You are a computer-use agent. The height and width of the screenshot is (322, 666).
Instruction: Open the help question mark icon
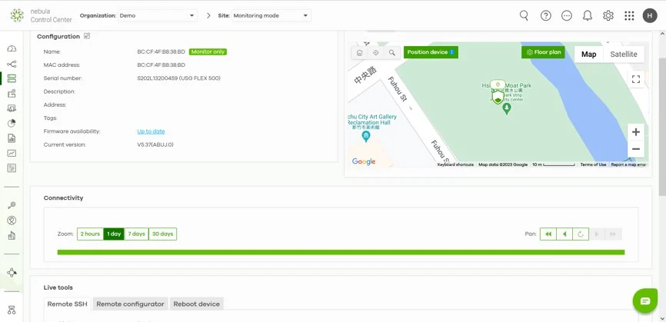(545, 15)
